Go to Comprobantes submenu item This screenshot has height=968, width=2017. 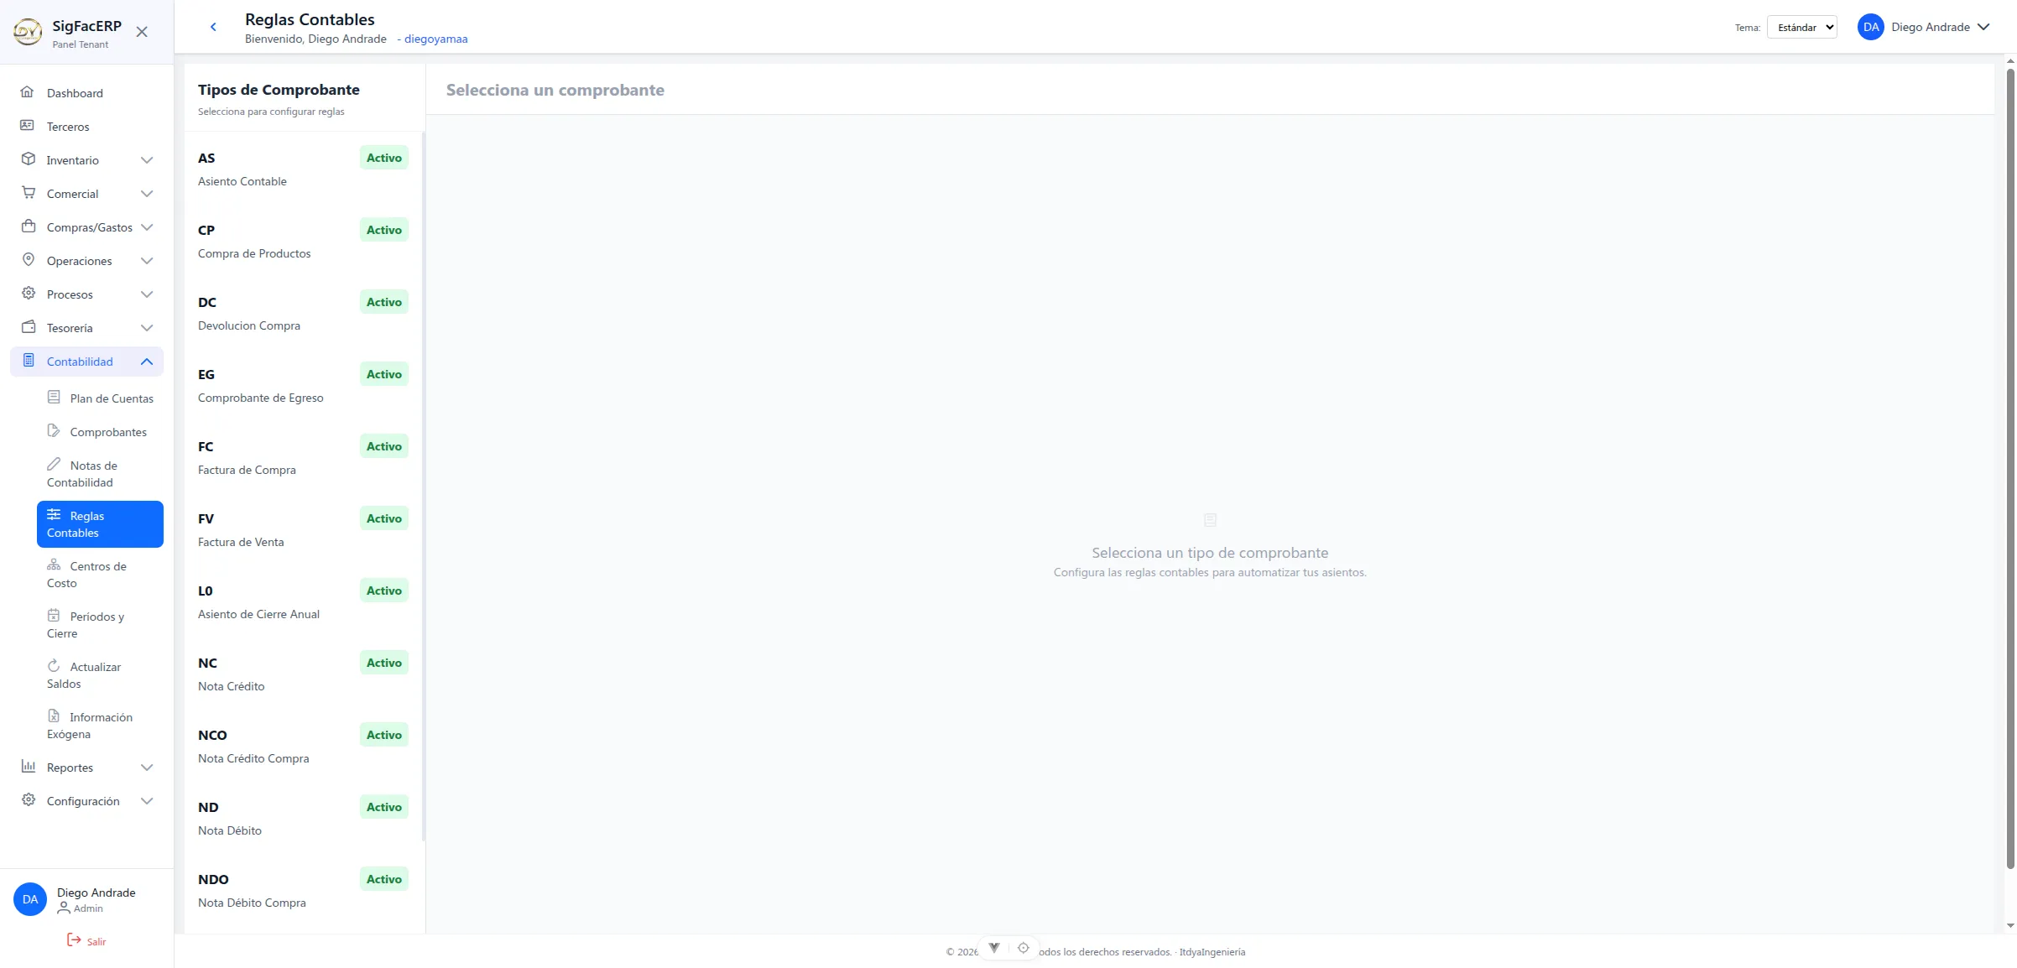coord(100,432)
